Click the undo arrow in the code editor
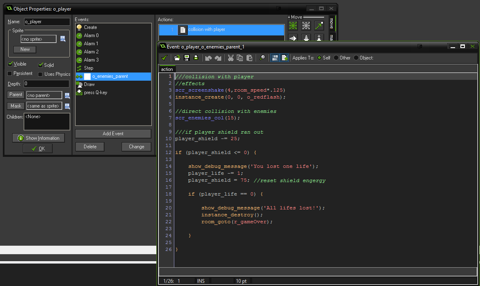 click(x=209, y=58)
